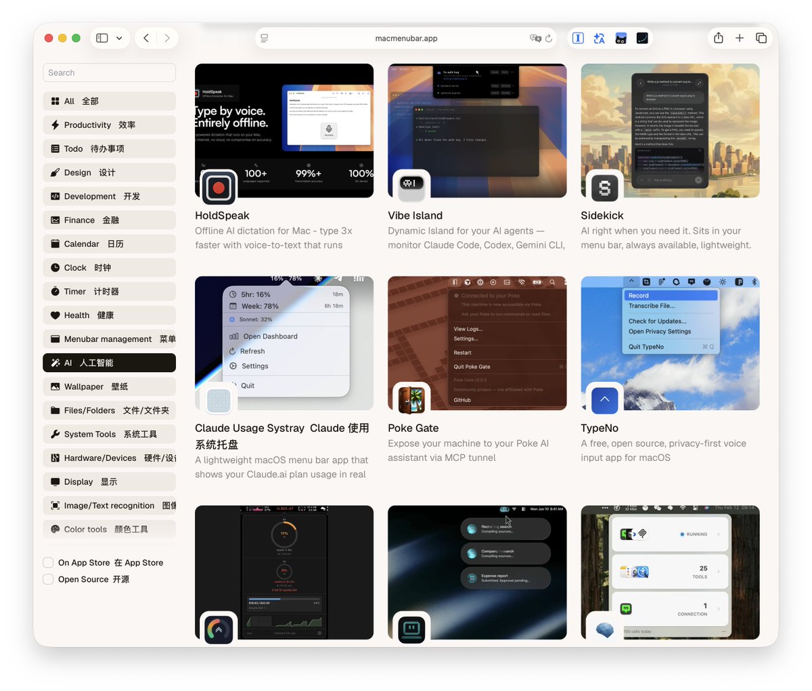Image resolution: width=812 pixels, height=691 pixels.
Task: Click the macmenubar.app address bar
Action: (x=406, y=38)
